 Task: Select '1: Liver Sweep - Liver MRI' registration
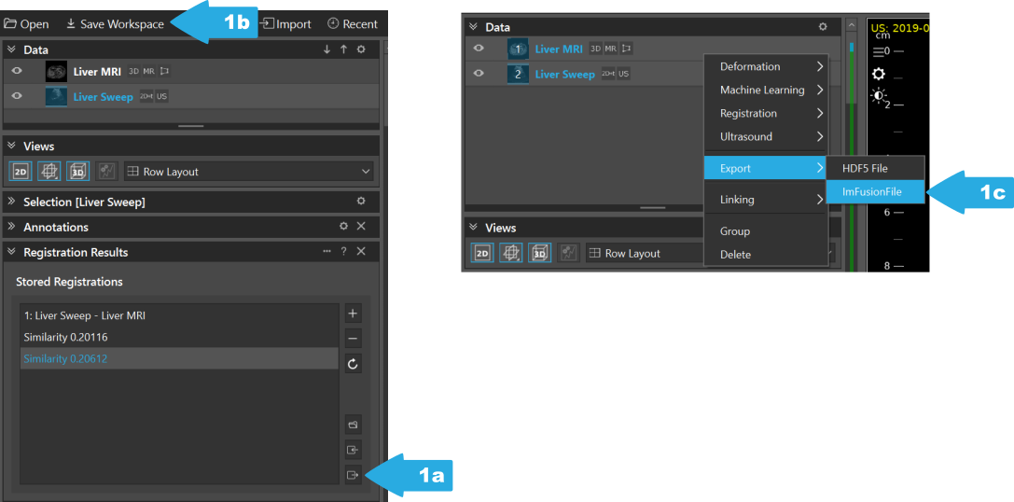click(179, 315)
